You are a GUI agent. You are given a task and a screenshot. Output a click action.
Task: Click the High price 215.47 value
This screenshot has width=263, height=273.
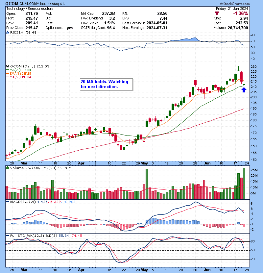[32, 18]
